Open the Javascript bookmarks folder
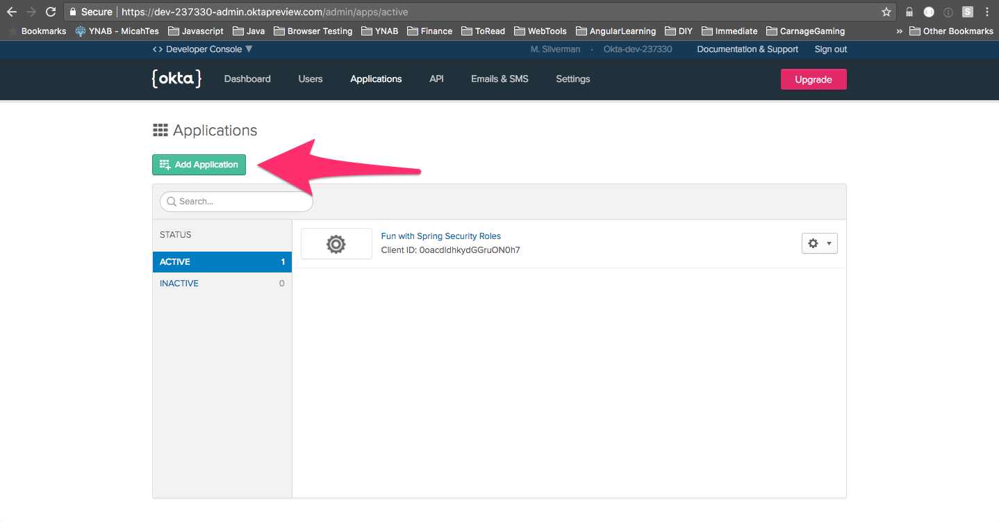Screen dimensions: 999x522 (196, 31)
